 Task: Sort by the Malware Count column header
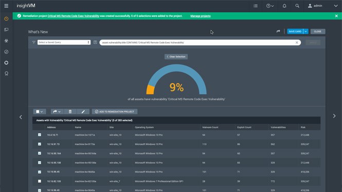click(210, 127)
